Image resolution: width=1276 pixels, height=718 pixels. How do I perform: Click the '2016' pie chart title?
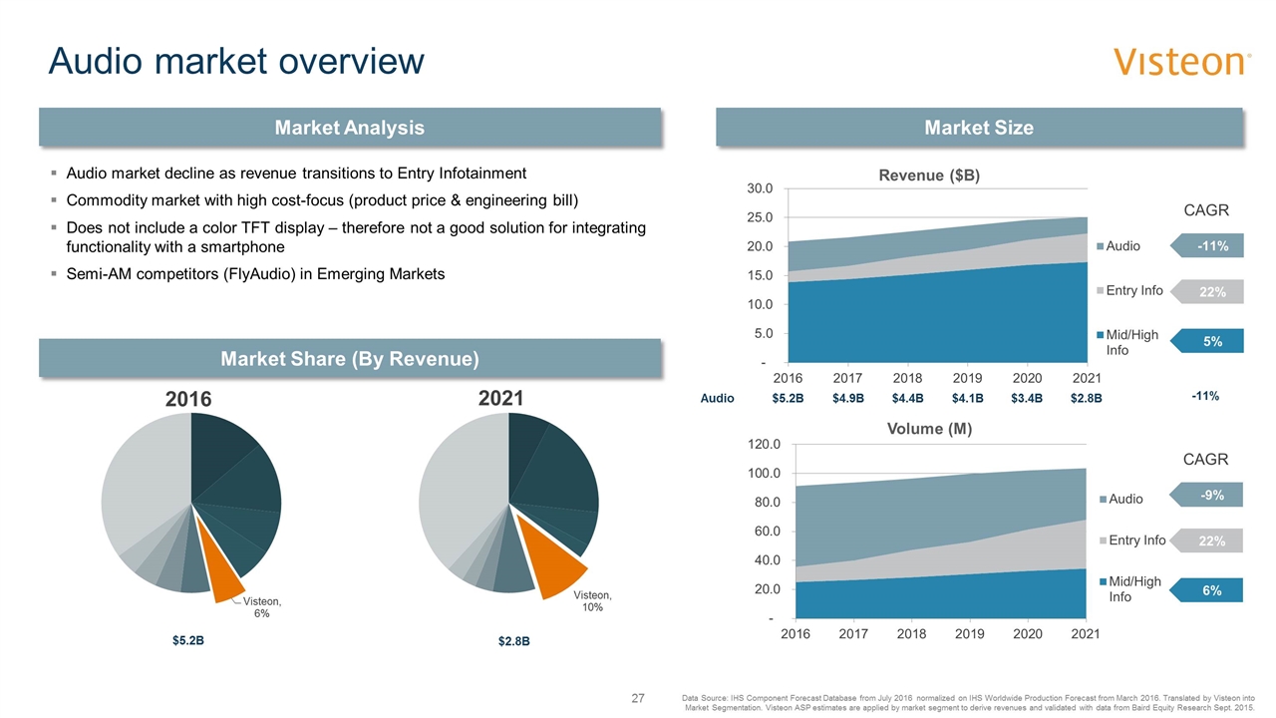(x=188, y=399)
